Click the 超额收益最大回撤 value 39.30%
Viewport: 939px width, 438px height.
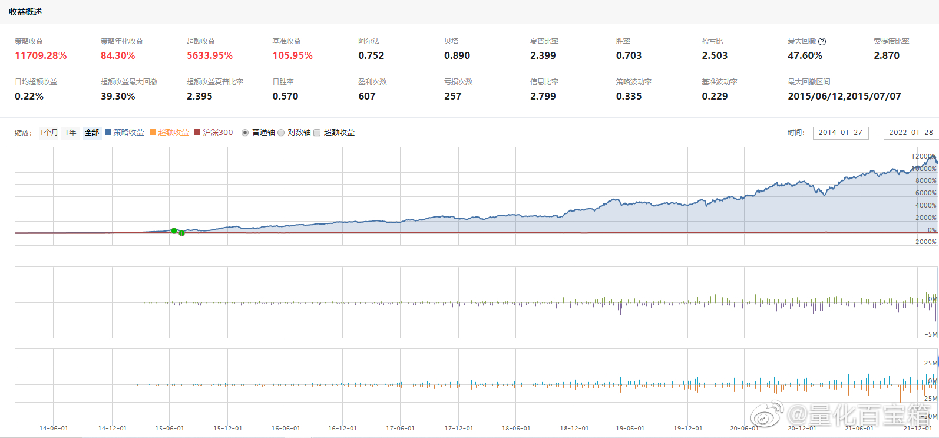click(x=118, y=97)
